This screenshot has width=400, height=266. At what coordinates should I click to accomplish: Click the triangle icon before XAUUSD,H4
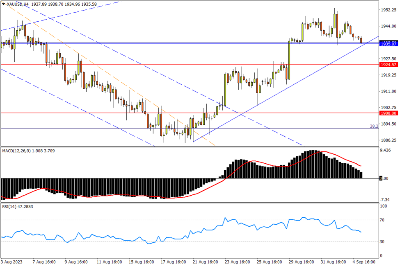click(x=4, y=4)
